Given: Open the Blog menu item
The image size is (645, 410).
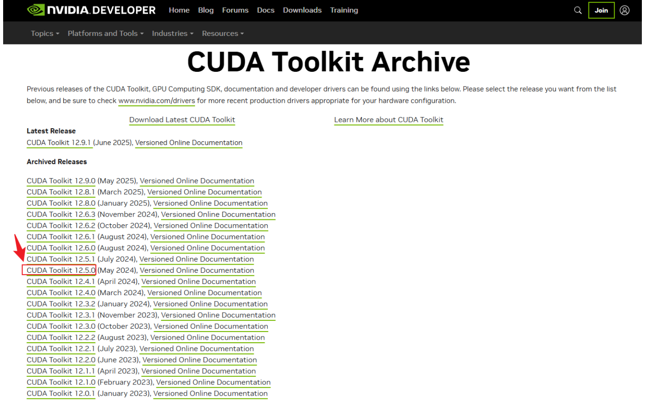Looking at the screenshot, I should [206, 10].
